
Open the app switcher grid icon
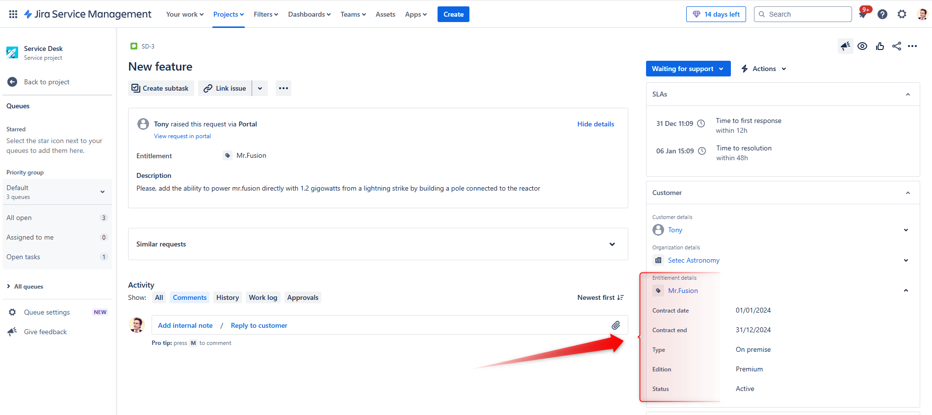[x=13, y=14]
